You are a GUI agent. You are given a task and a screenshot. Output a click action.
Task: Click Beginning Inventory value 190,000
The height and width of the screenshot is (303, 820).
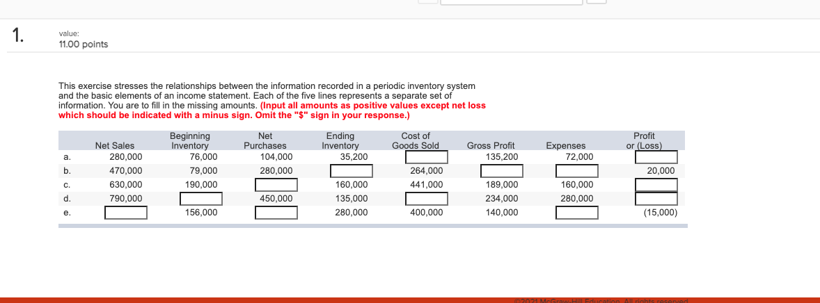pyautogui.click(x=201, y=185)
